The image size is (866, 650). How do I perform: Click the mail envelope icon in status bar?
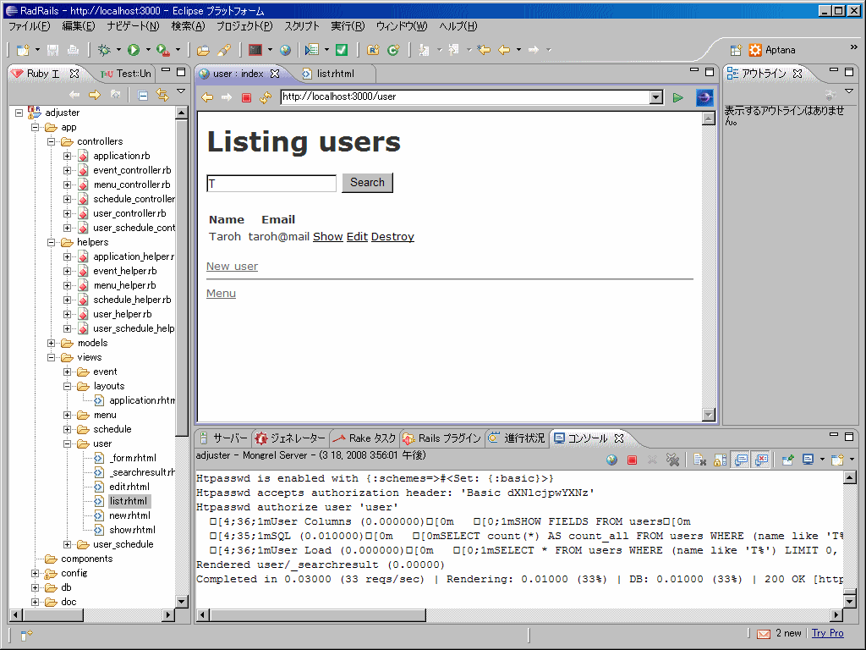click(x=764, y=633)
